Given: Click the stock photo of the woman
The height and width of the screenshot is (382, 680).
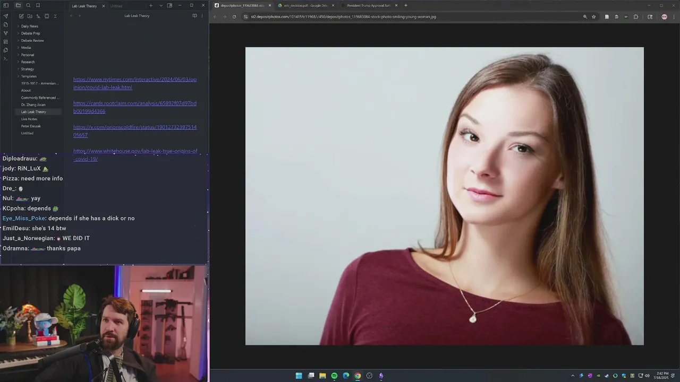Looking at the screenshot, I should [x=444, y=196].
